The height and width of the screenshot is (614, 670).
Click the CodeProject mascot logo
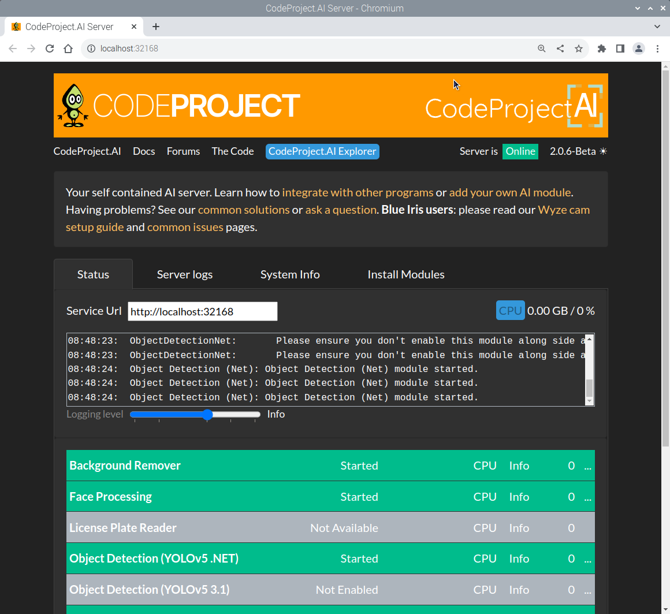click(x=73, y=106)
